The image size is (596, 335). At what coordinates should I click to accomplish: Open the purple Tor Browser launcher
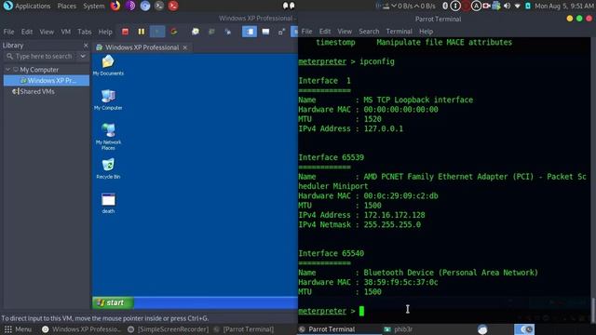(x=130, y=6)
